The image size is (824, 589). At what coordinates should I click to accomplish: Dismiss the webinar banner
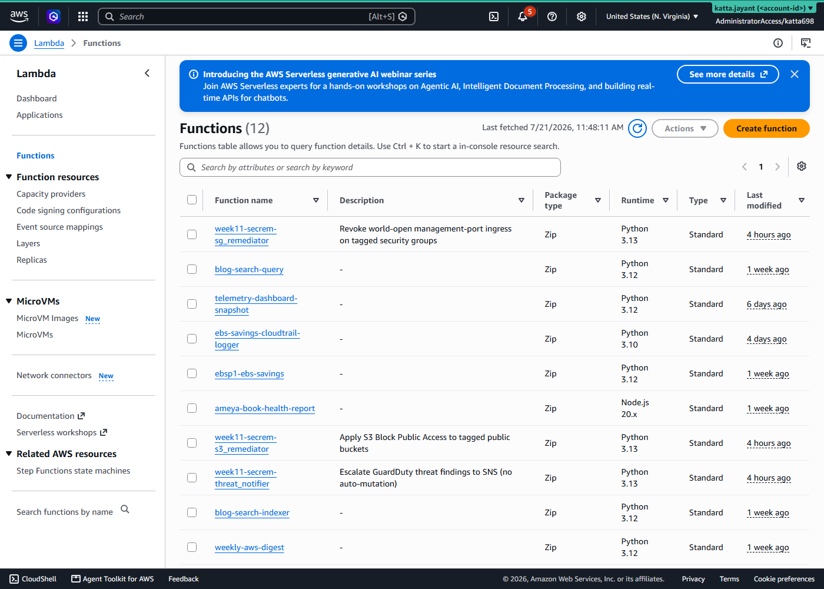pyautogui.click(x=795, y=74)
